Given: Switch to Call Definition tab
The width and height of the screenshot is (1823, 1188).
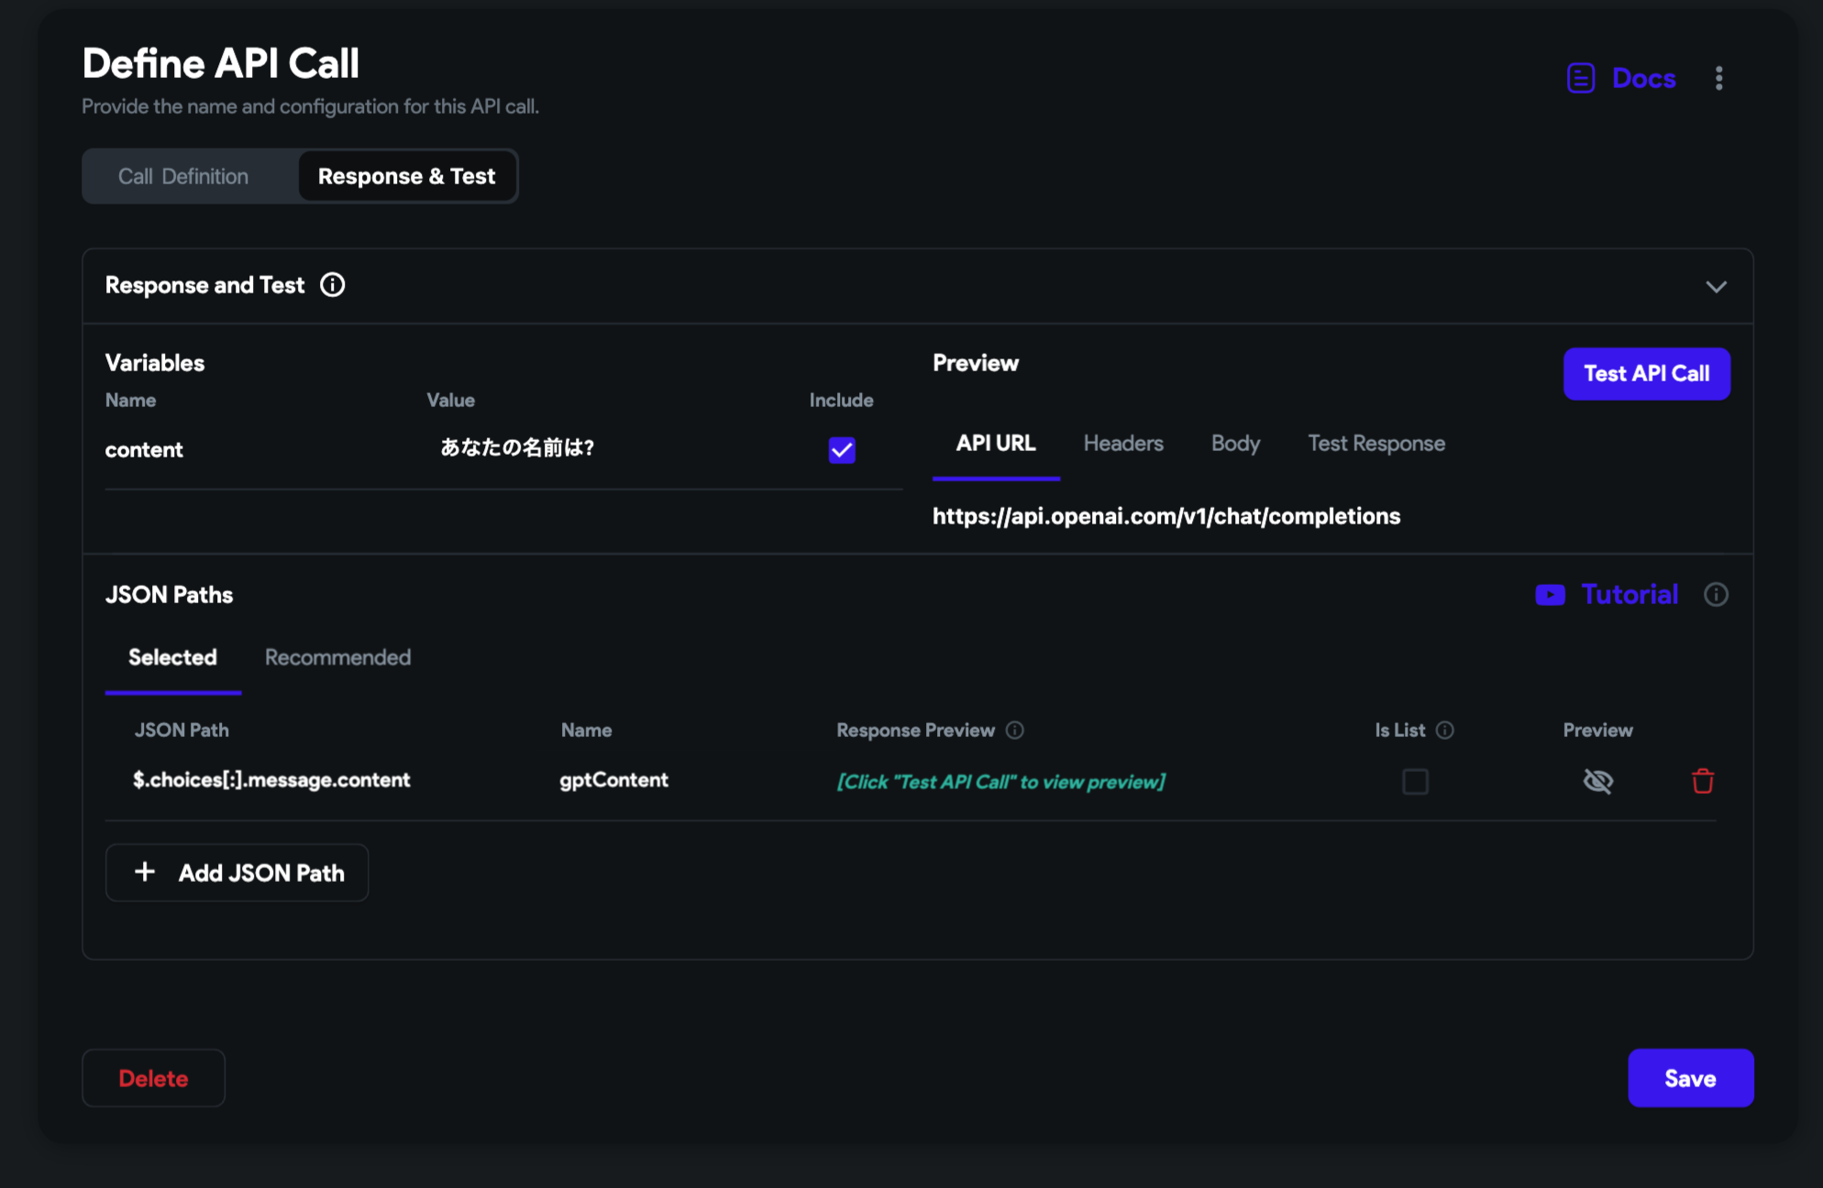Looking at the screenshot, I should coord(183,176).
